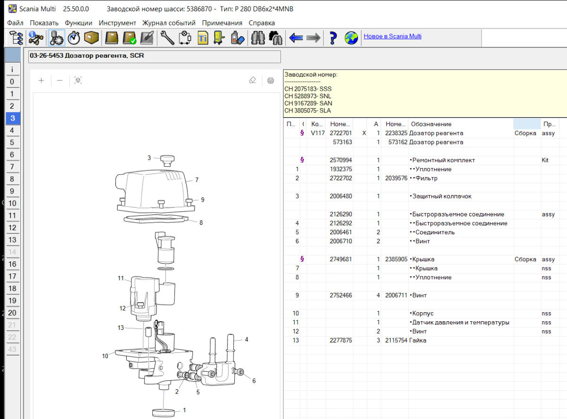Click callout number 11 in the diagram
The height and width of the screenshot is (419, 567).
click(120, 278)
